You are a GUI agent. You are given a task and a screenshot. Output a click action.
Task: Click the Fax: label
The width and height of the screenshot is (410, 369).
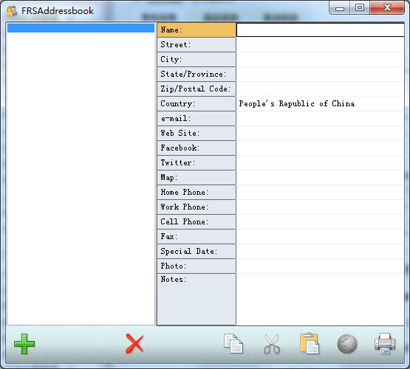pos(197,236)
